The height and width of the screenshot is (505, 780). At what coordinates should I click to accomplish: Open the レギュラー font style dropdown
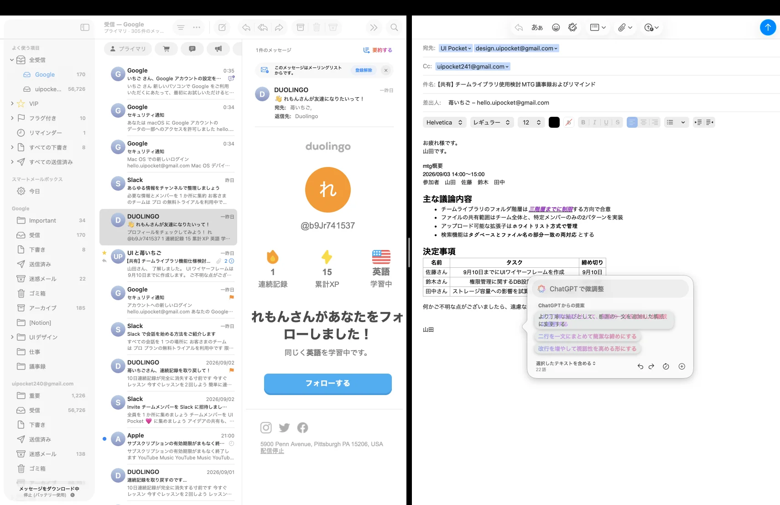pyautogui.click(x=492, y=122)
